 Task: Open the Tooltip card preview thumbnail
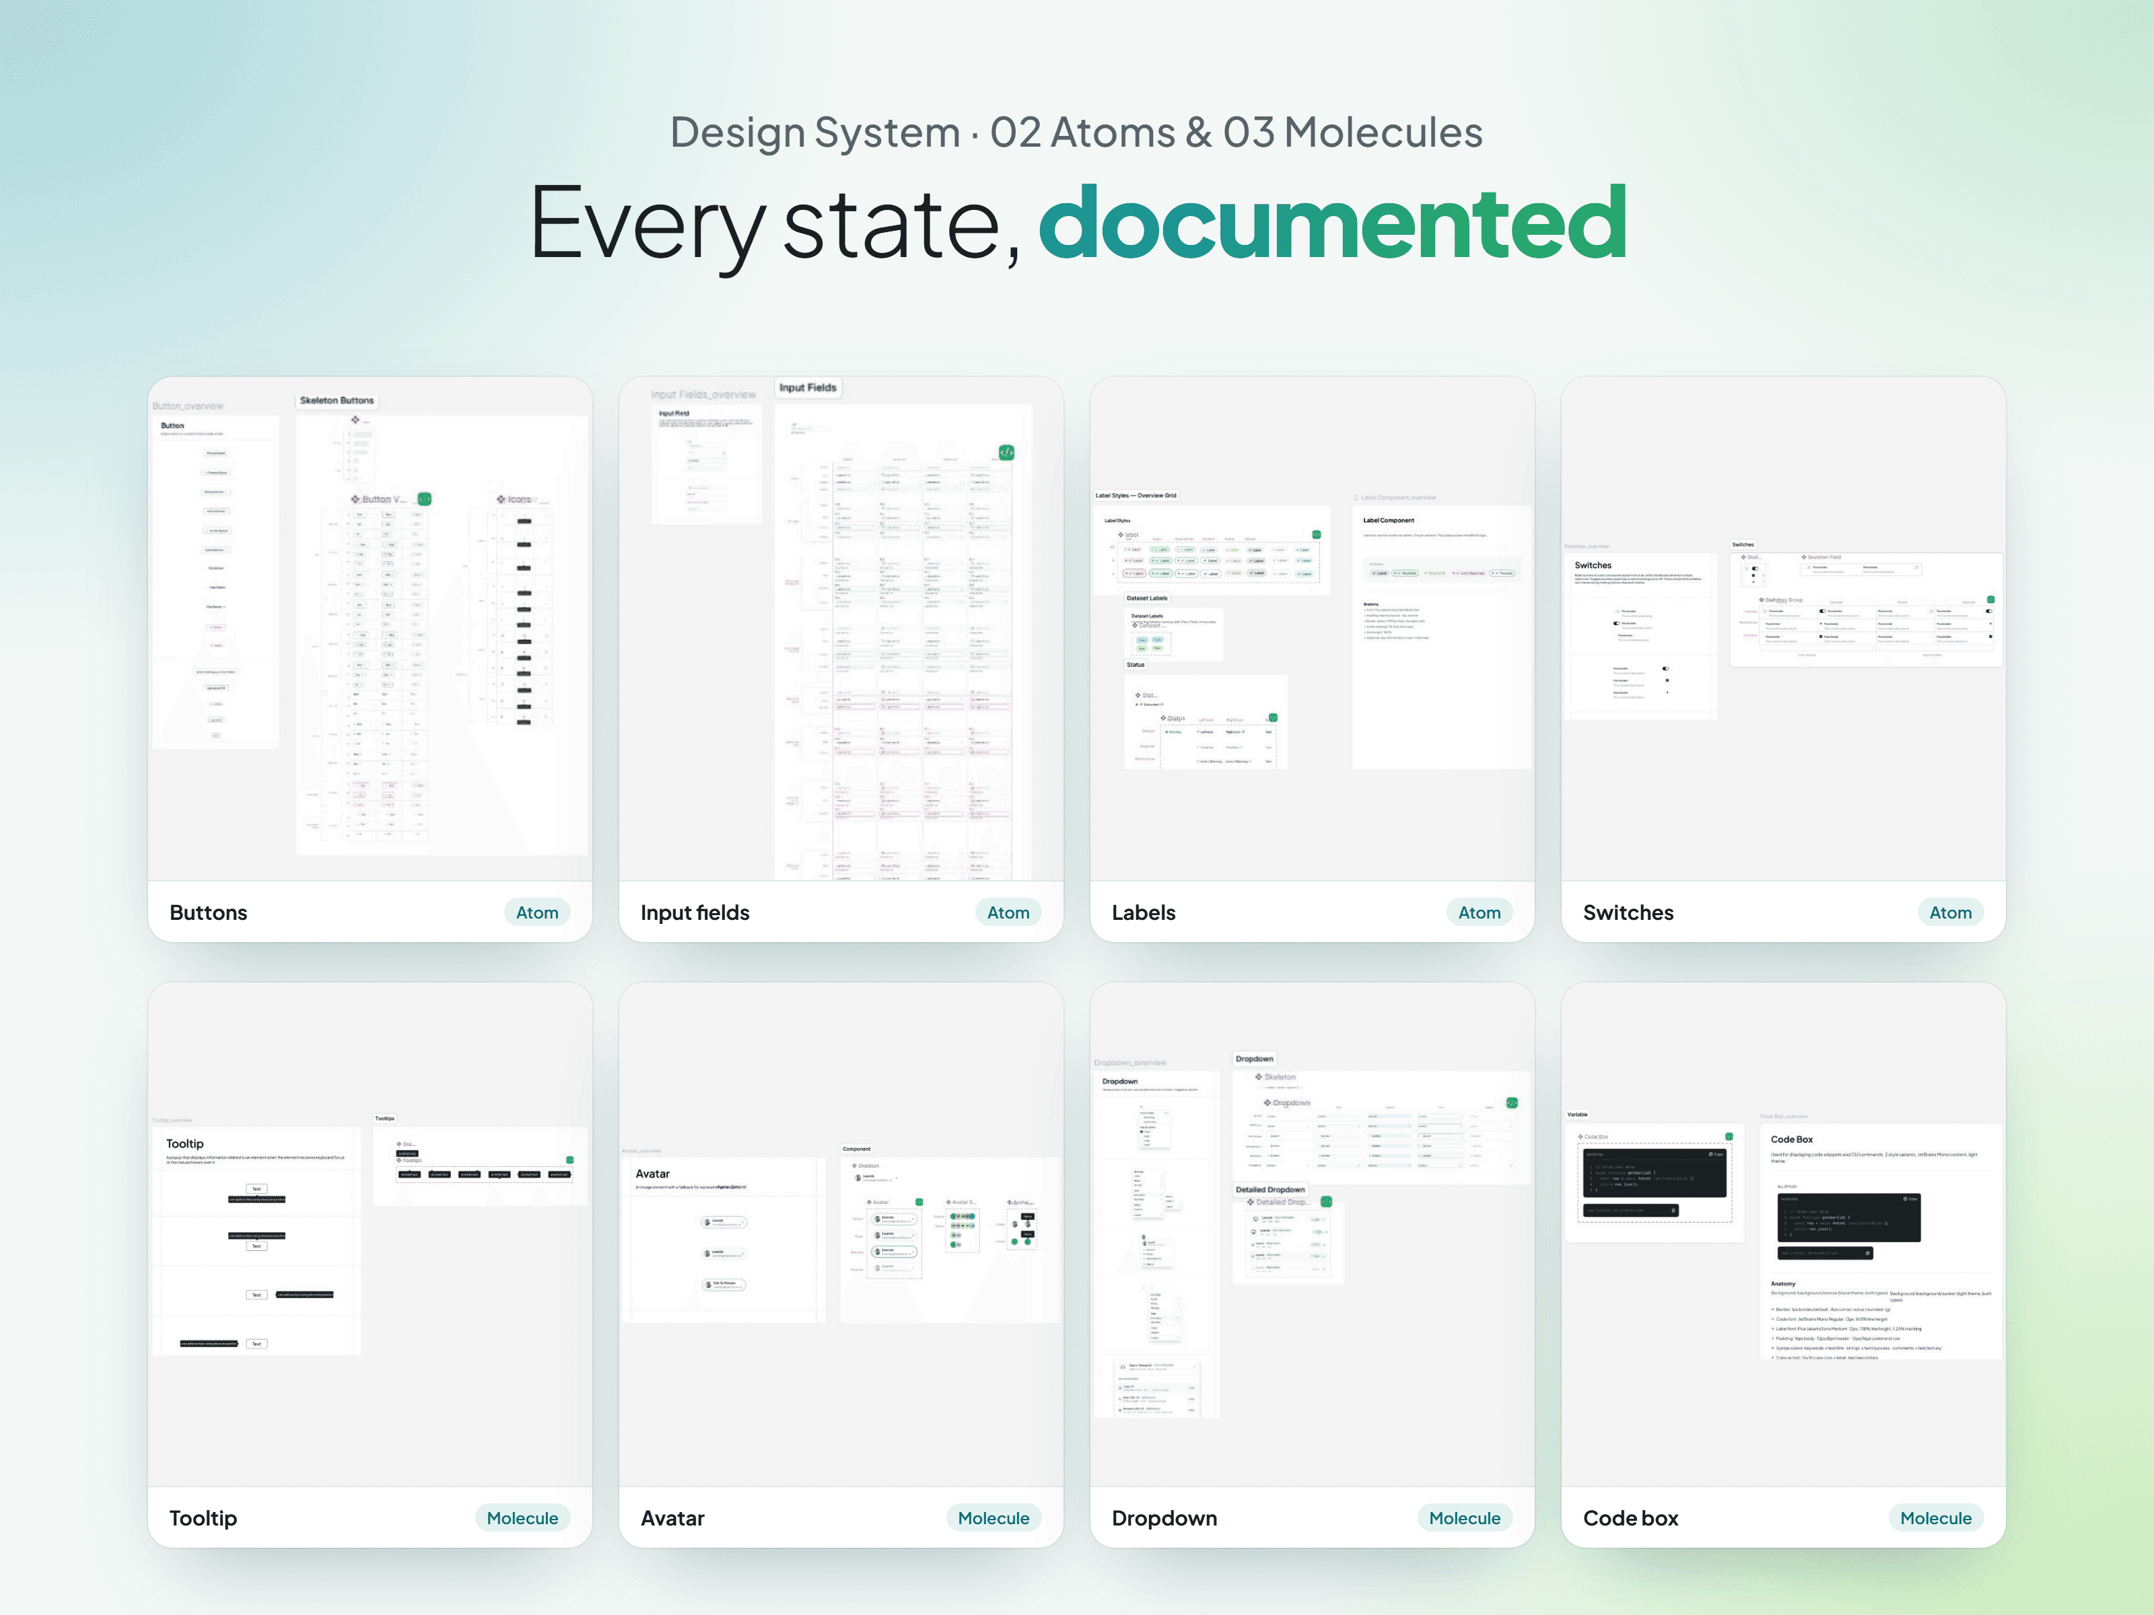[370, 1234]
